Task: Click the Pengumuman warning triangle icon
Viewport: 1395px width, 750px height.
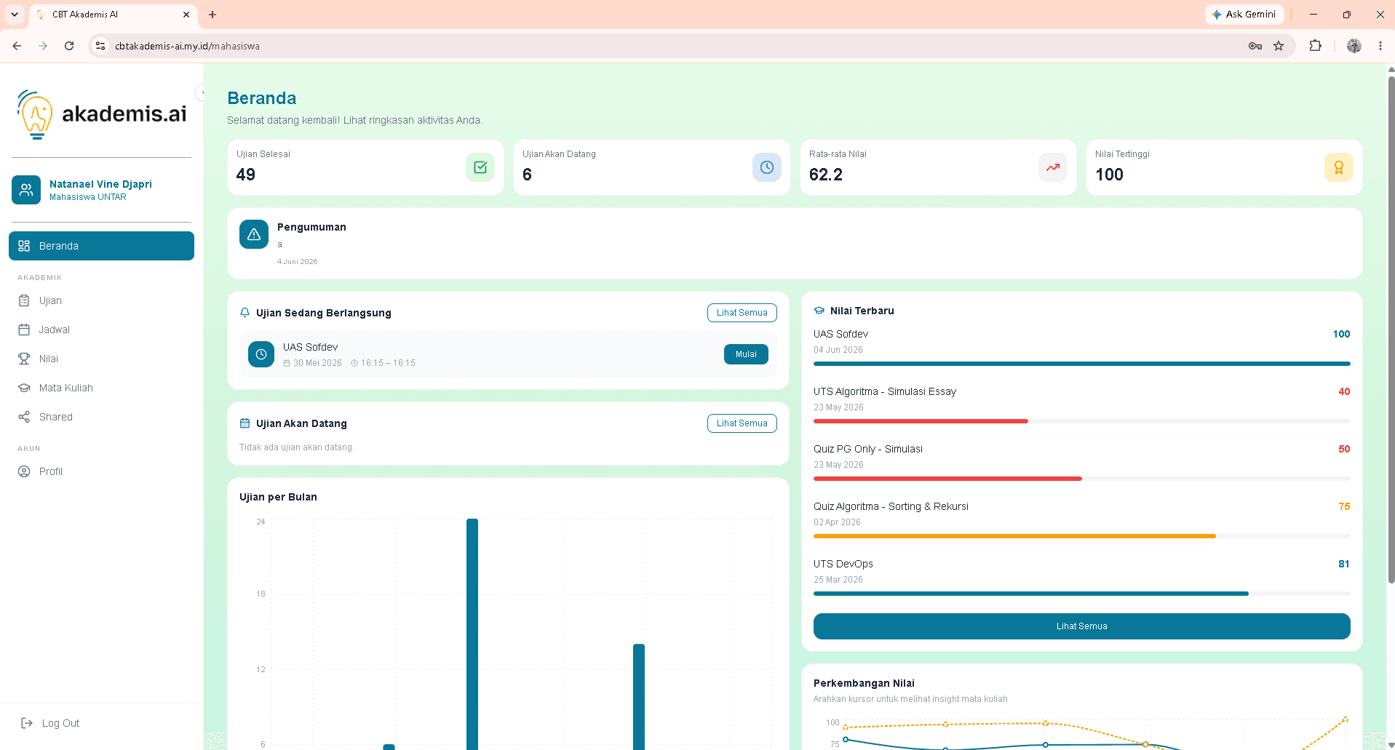Action: click(x=254, y=234)
